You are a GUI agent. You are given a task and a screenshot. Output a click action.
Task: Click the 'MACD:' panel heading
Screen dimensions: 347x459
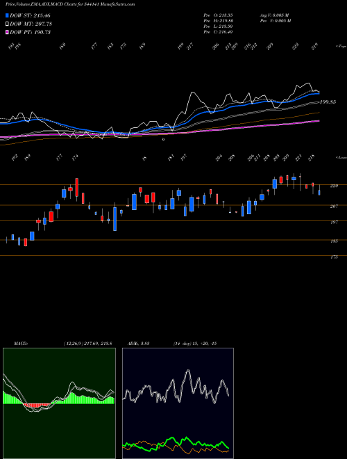point(20,344)
